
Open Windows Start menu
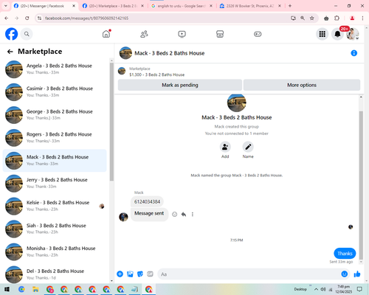coord(7,289)
